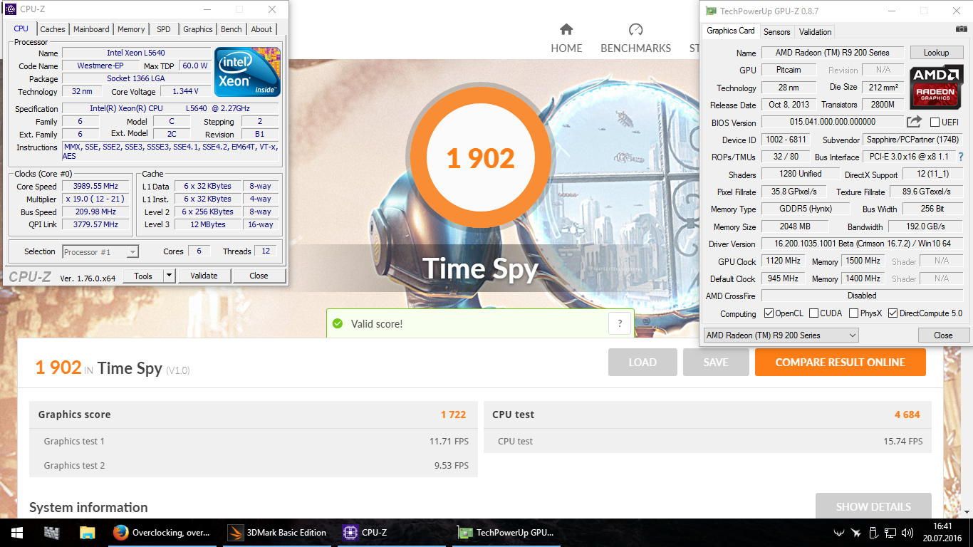Select the CPU tab in CPU-Z

tap(21, 28)
